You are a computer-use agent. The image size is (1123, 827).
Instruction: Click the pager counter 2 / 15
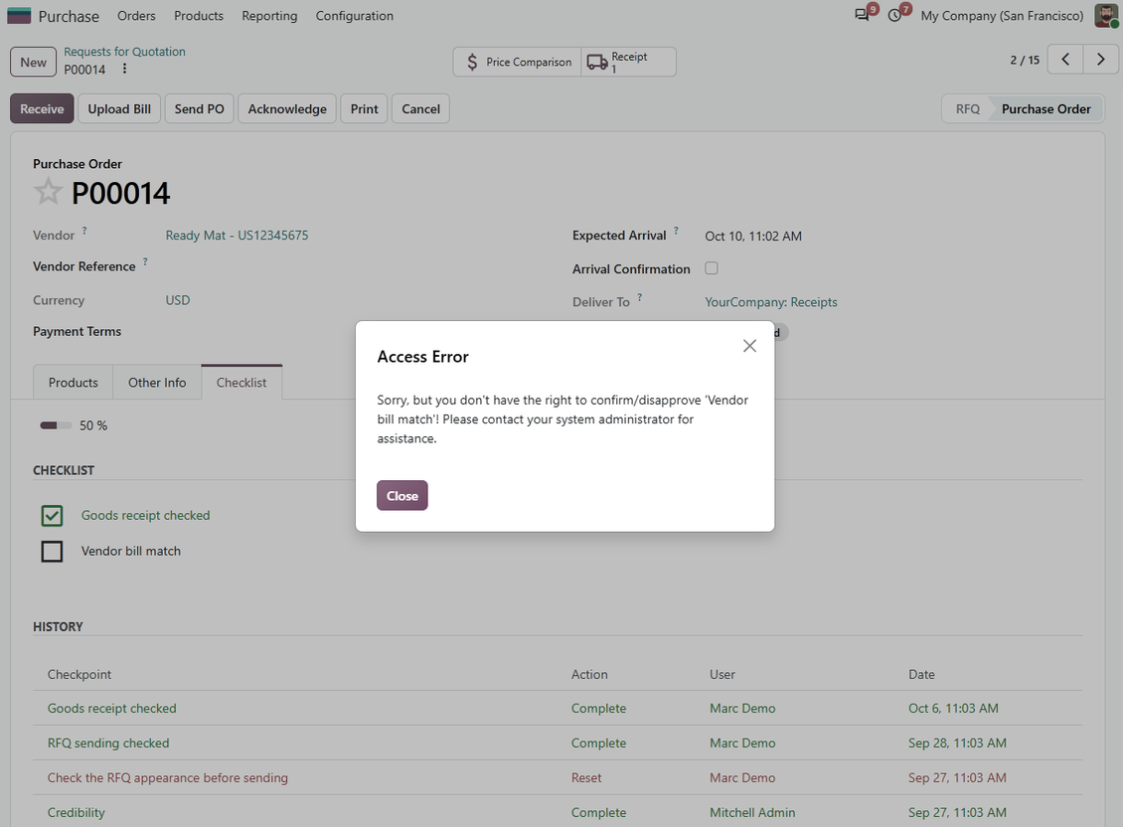(x=1025, y=61)
